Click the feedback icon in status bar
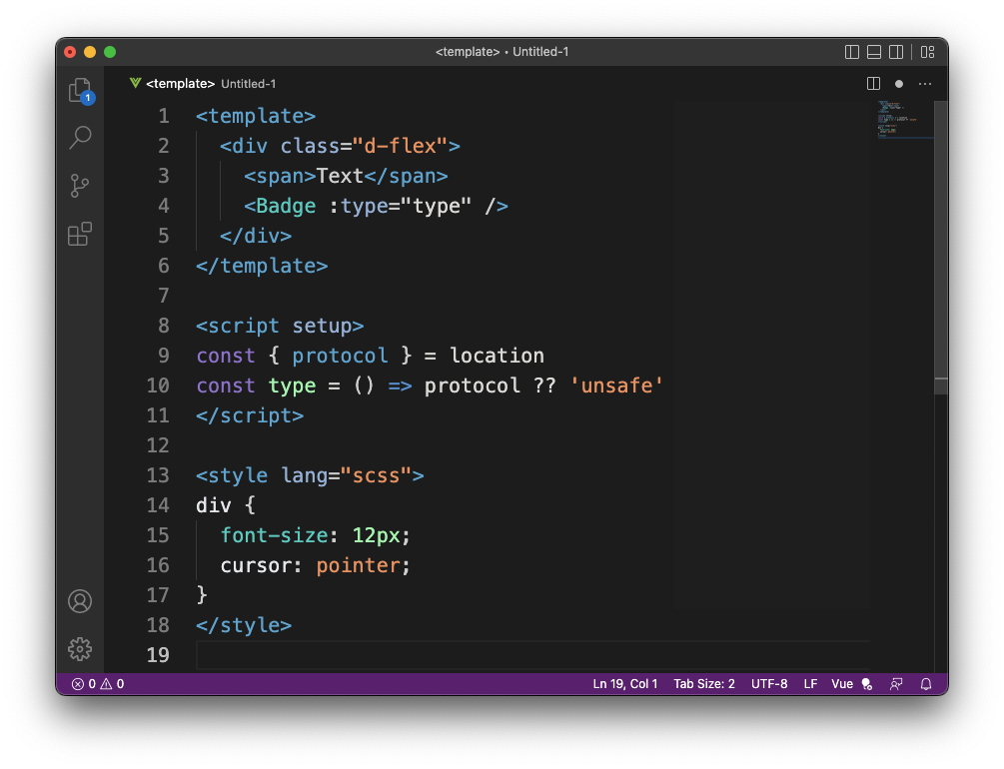This screenshot has height=769, width=1004. coord(896,684)
